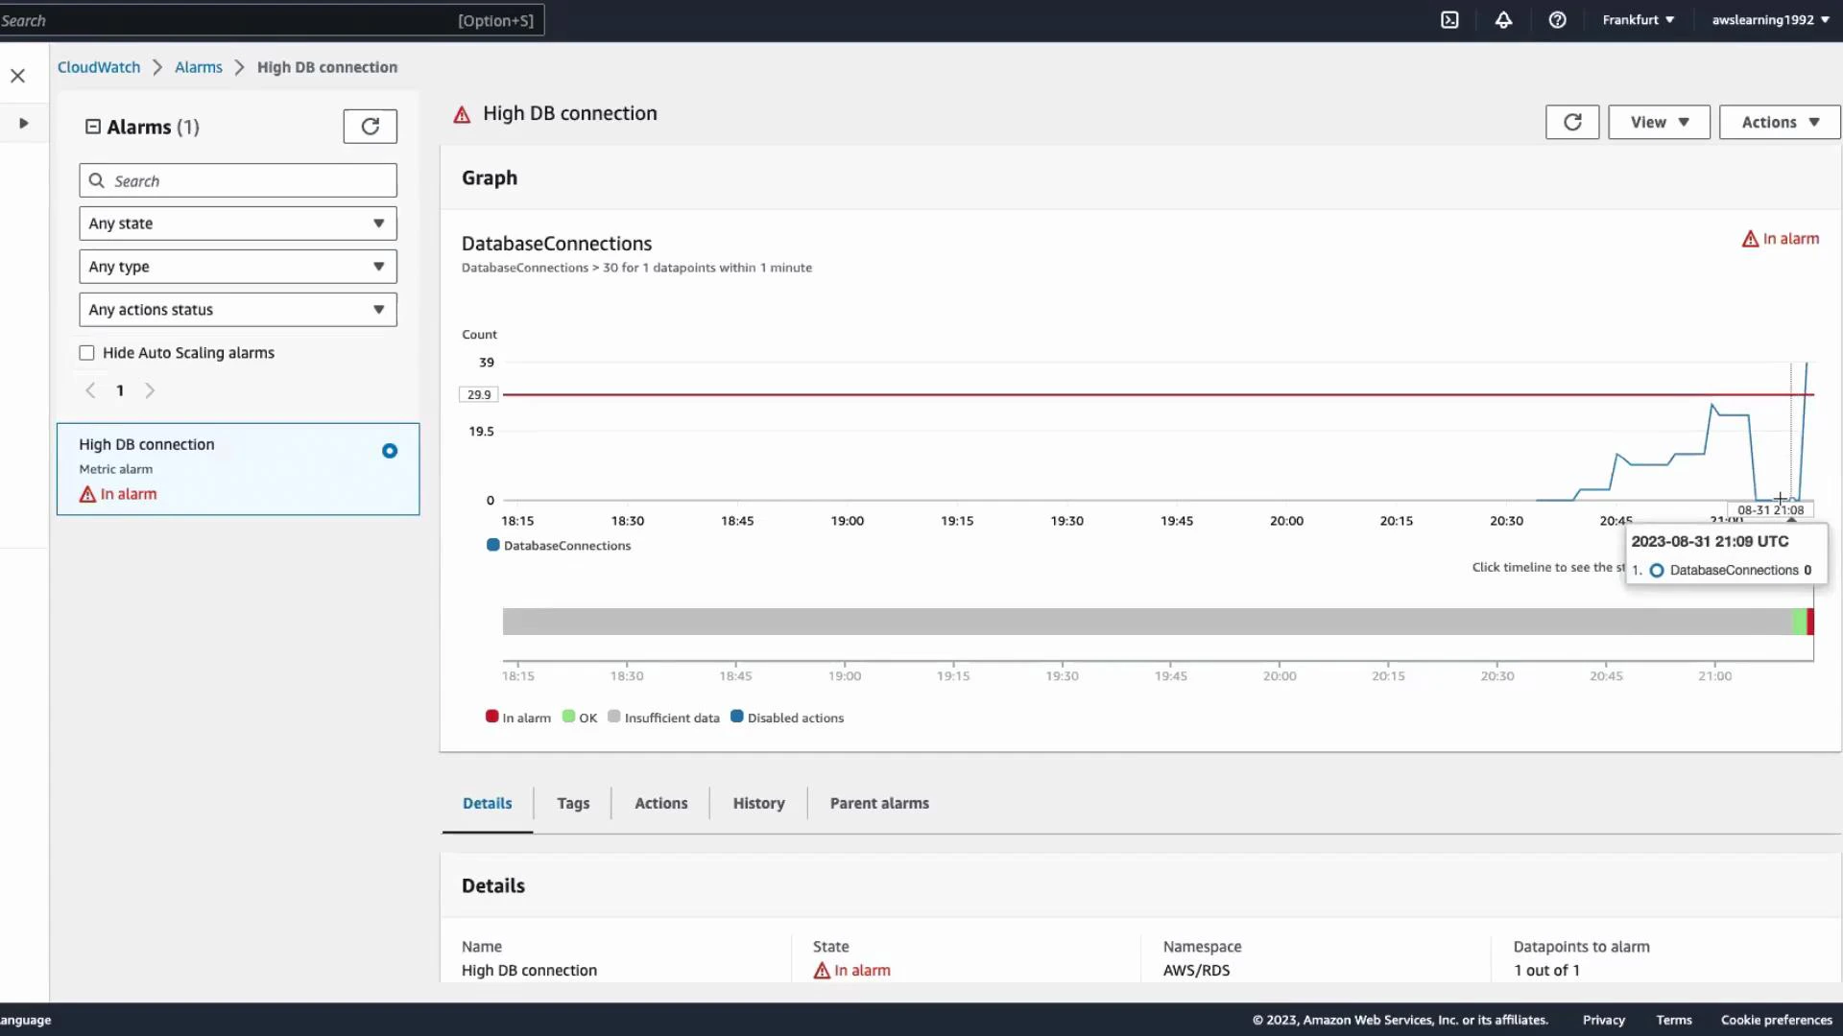Toggle the Hide Auto Scaling alarms checkbox
1843x1036 pixels.
click(x=86, y=352)
